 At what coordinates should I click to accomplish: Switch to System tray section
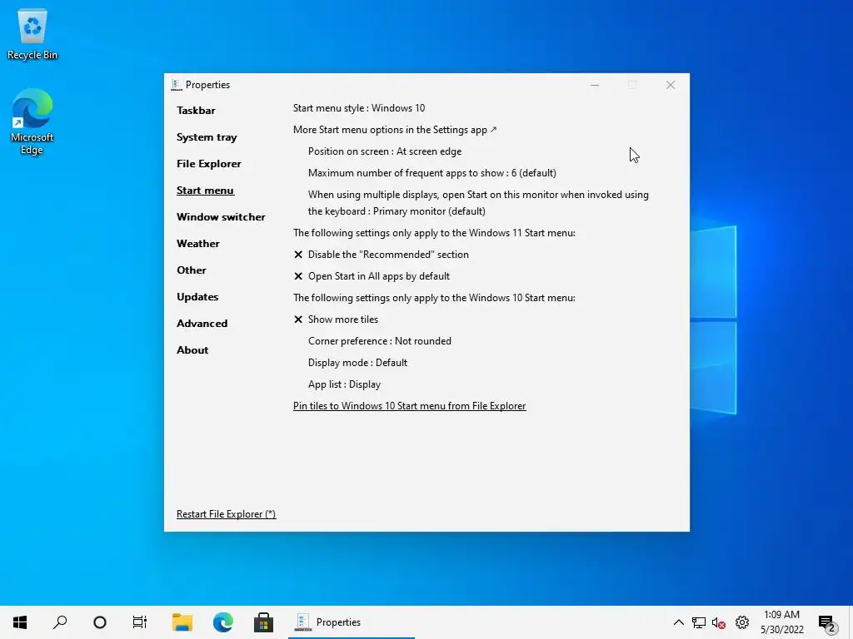[x=207, y=137]
